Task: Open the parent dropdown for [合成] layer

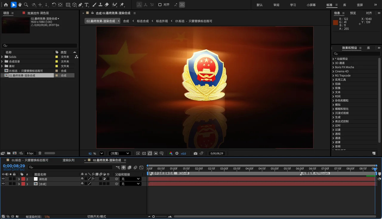Action: 130,184
